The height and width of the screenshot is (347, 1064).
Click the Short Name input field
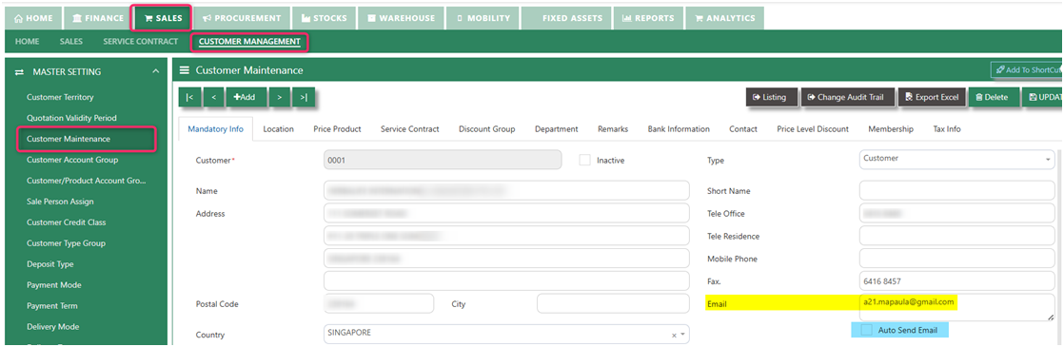click(x=956, y=191)
